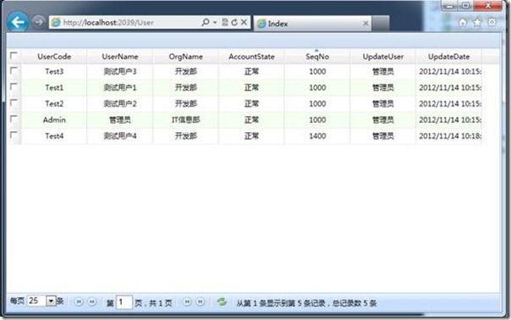Click the 2012/11/14 10:18 UpdateDate cell
511x320 pixels.
pyautogui.click(x=448, y=135)
